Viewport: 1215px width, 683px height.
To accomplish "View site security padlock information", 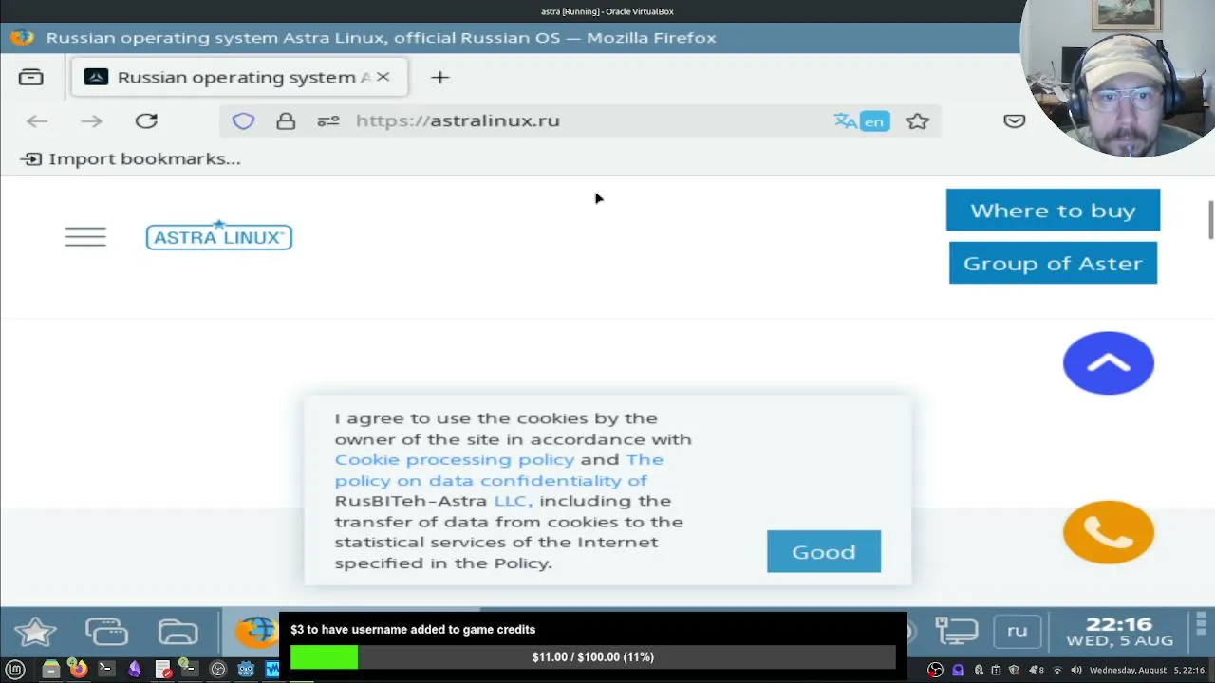I will pos(286,120).
